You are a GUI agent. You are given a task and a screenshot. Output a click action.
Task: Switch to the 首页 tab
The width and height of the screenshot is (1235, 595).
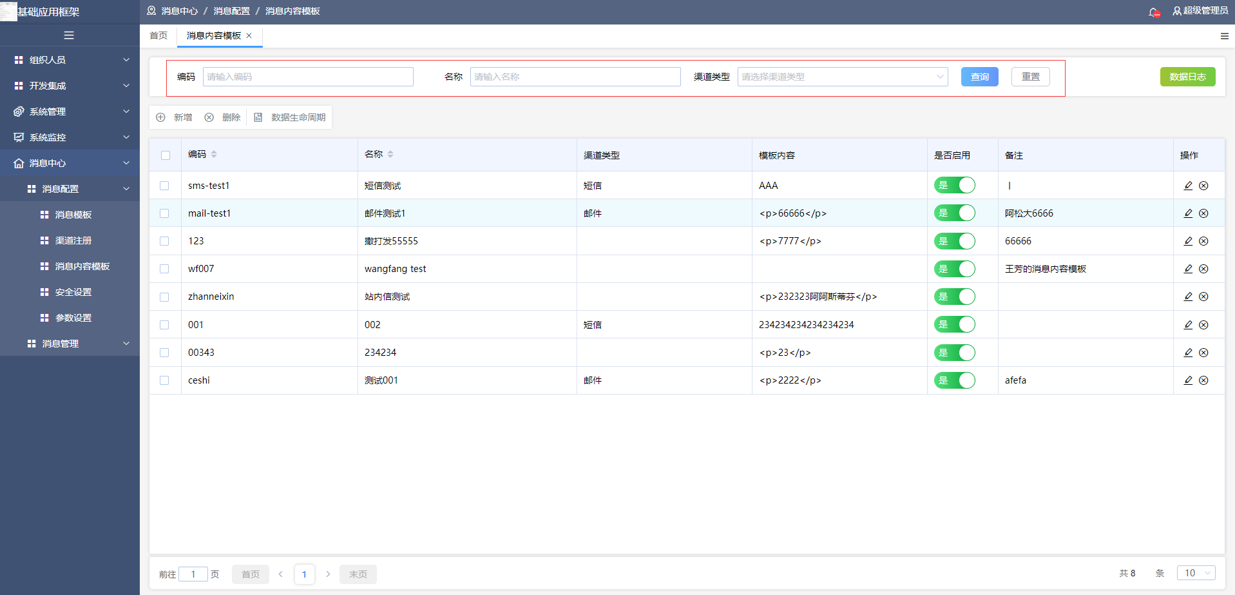click(158, 35)
